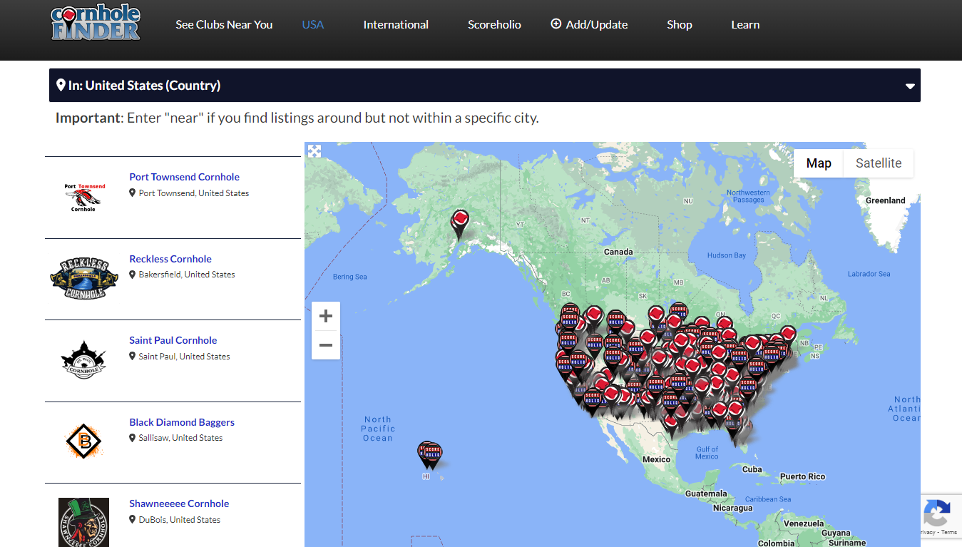962x547 pixels.
Task: Go to Scoreholio page
Action: (494, 24)
